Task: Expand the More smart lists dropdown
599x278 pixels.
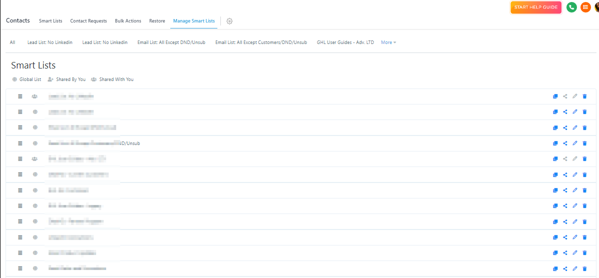Action: click(389, 42)
